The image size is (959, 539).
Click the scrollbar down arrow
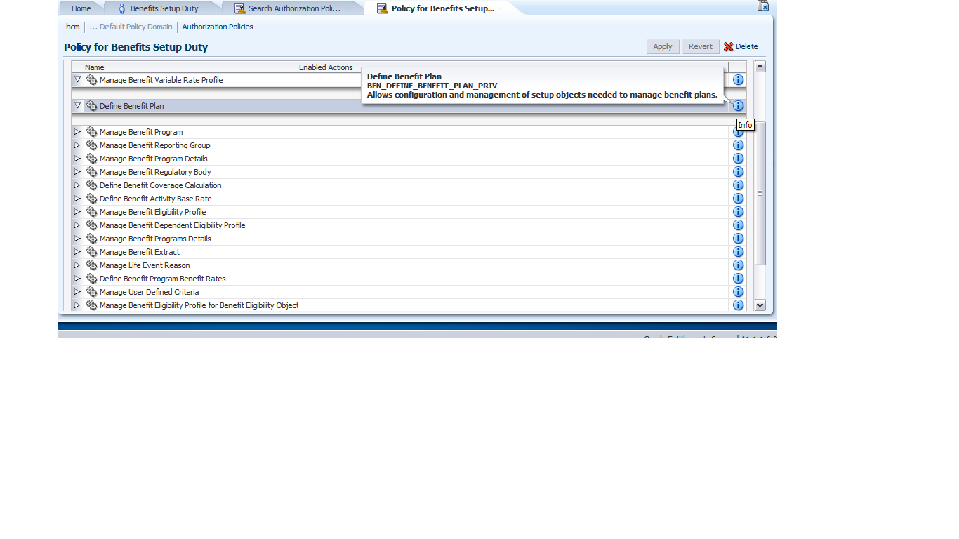click(760, 305)
